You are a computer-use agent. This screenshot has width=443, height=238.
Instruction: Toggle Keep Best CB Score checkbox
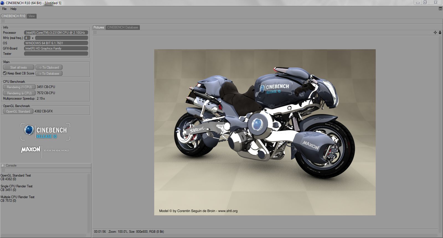point(5,73)
